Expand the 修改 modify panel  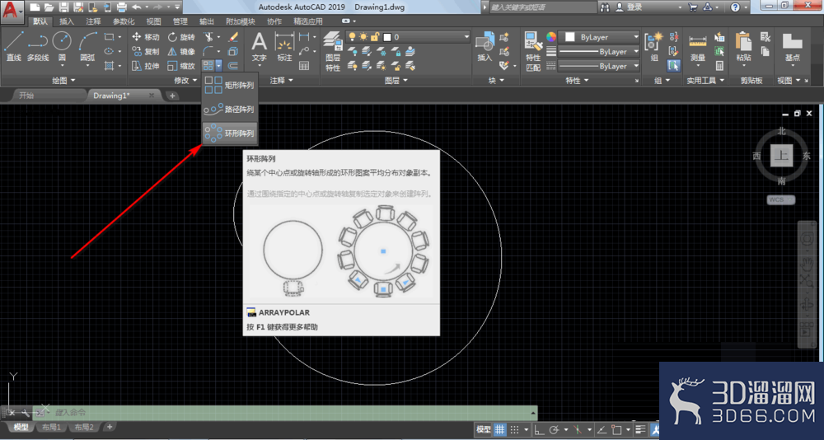pyautogui.click(x=185, y=80)
